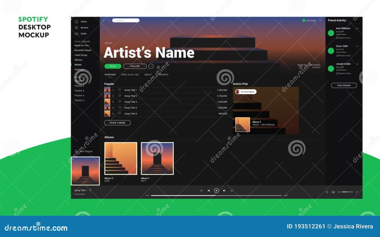Like Song Title 4 with heart icon
Image resolution: width=380 pixels, height=237 pixels.
[120, 108]
